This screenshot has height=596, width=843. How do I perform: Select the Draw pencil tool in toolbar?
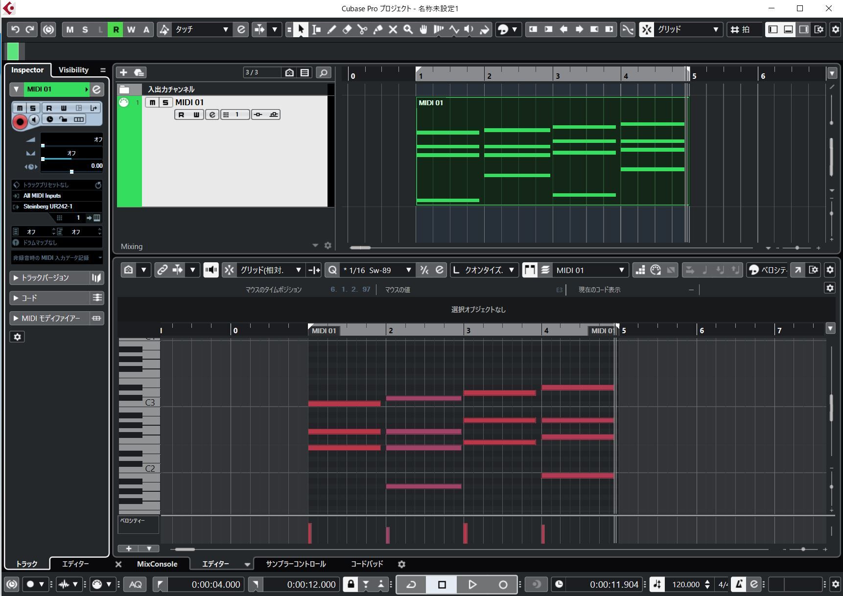tap(331, 29)
